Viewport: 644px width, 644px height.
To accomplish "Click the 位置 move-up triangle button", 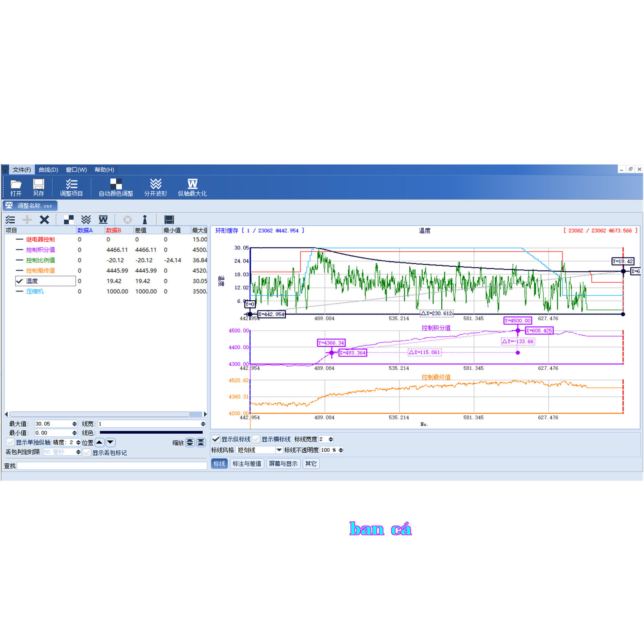I will click(100, 442).
